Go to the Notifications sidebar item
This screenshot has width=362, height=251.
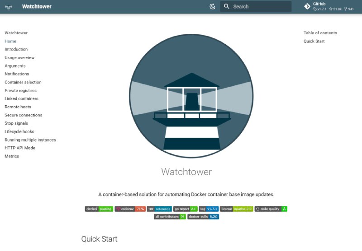tap(17, 74)
